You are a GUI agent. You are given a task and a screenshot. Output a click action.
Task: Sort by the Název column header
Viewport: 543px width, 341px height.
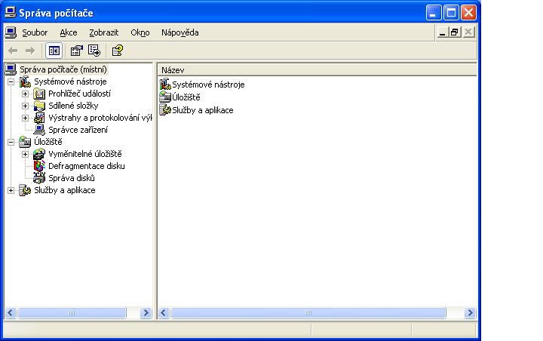317,70
